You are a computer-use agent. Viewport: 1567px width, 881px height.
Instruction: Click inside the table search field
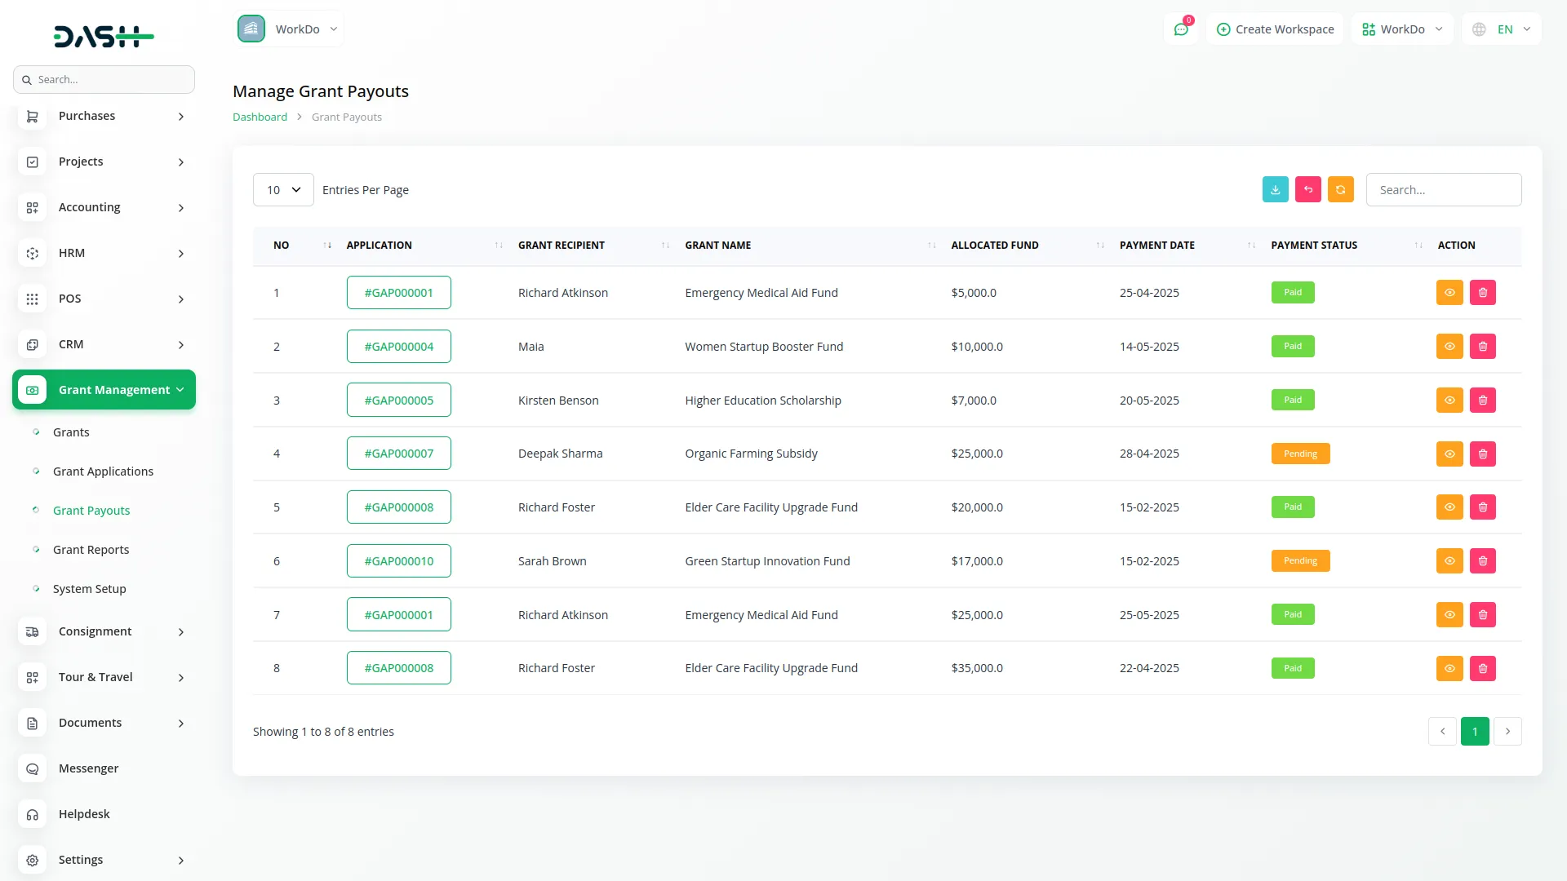[x=1443, y=189]
